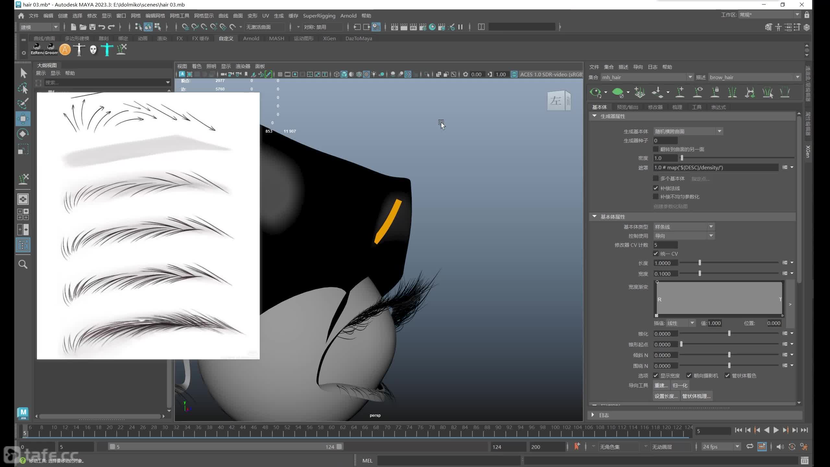Open the 描述 brow_hair dropdown
Viewport: 830px width, 467px height.
tap(754, 77)
